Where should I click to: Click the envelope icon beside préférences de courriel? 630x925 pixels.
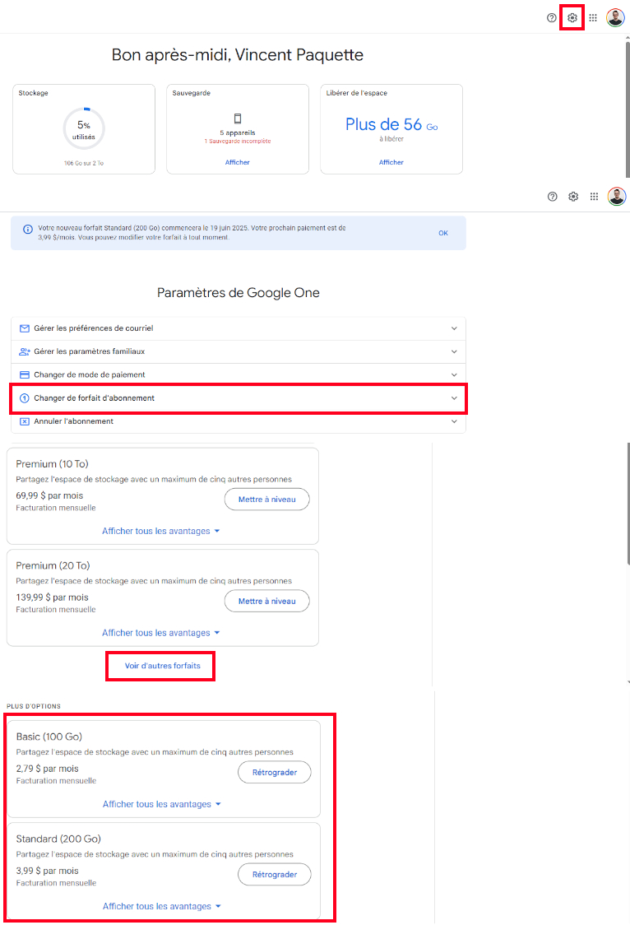[24, 328]
